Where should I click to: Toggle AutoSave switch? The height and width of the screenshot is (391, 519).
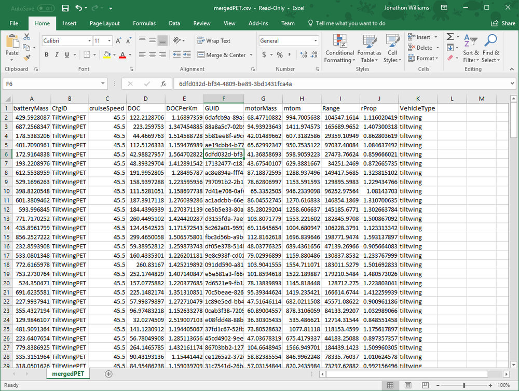pos(46,8)
